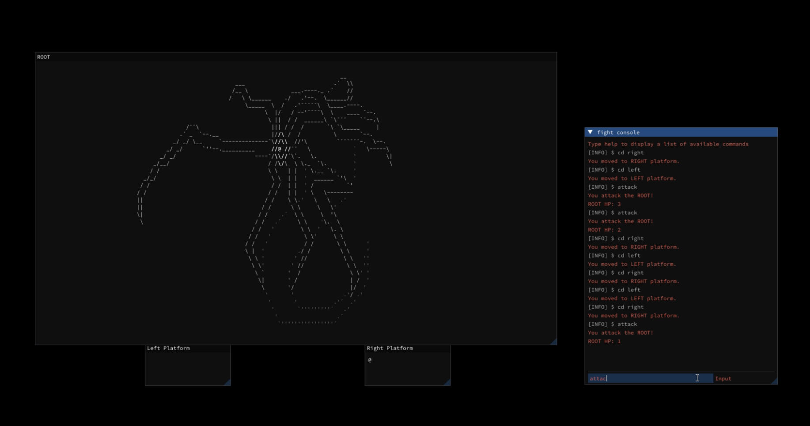Select the ROOT window title bar
The height and width of the screenshot is (426, 810).
coord(296,57)
